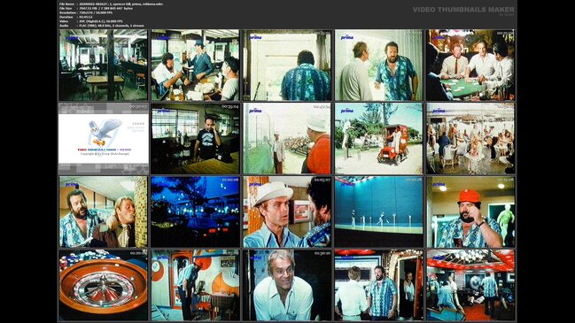Click the 01:00:06 timestamp on night scene
Image resolution: width=575 pixels, height=323 pixels.
pos(230,180)
